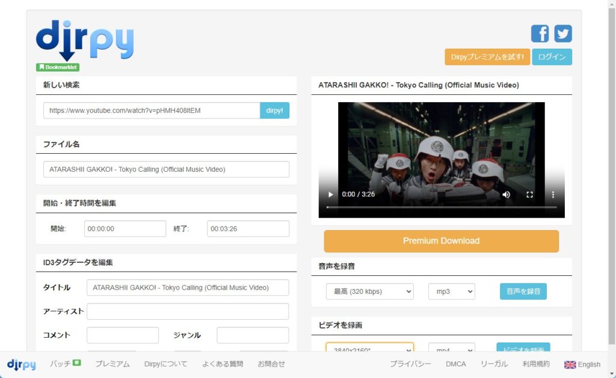Switch language via English flag link
This screenshot has height=378, width=616.
582,364
